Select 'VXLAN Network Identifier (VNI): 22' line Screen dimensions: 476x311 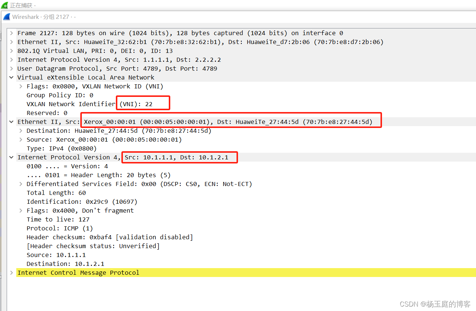pyautogui.click(x=90, y=104)
